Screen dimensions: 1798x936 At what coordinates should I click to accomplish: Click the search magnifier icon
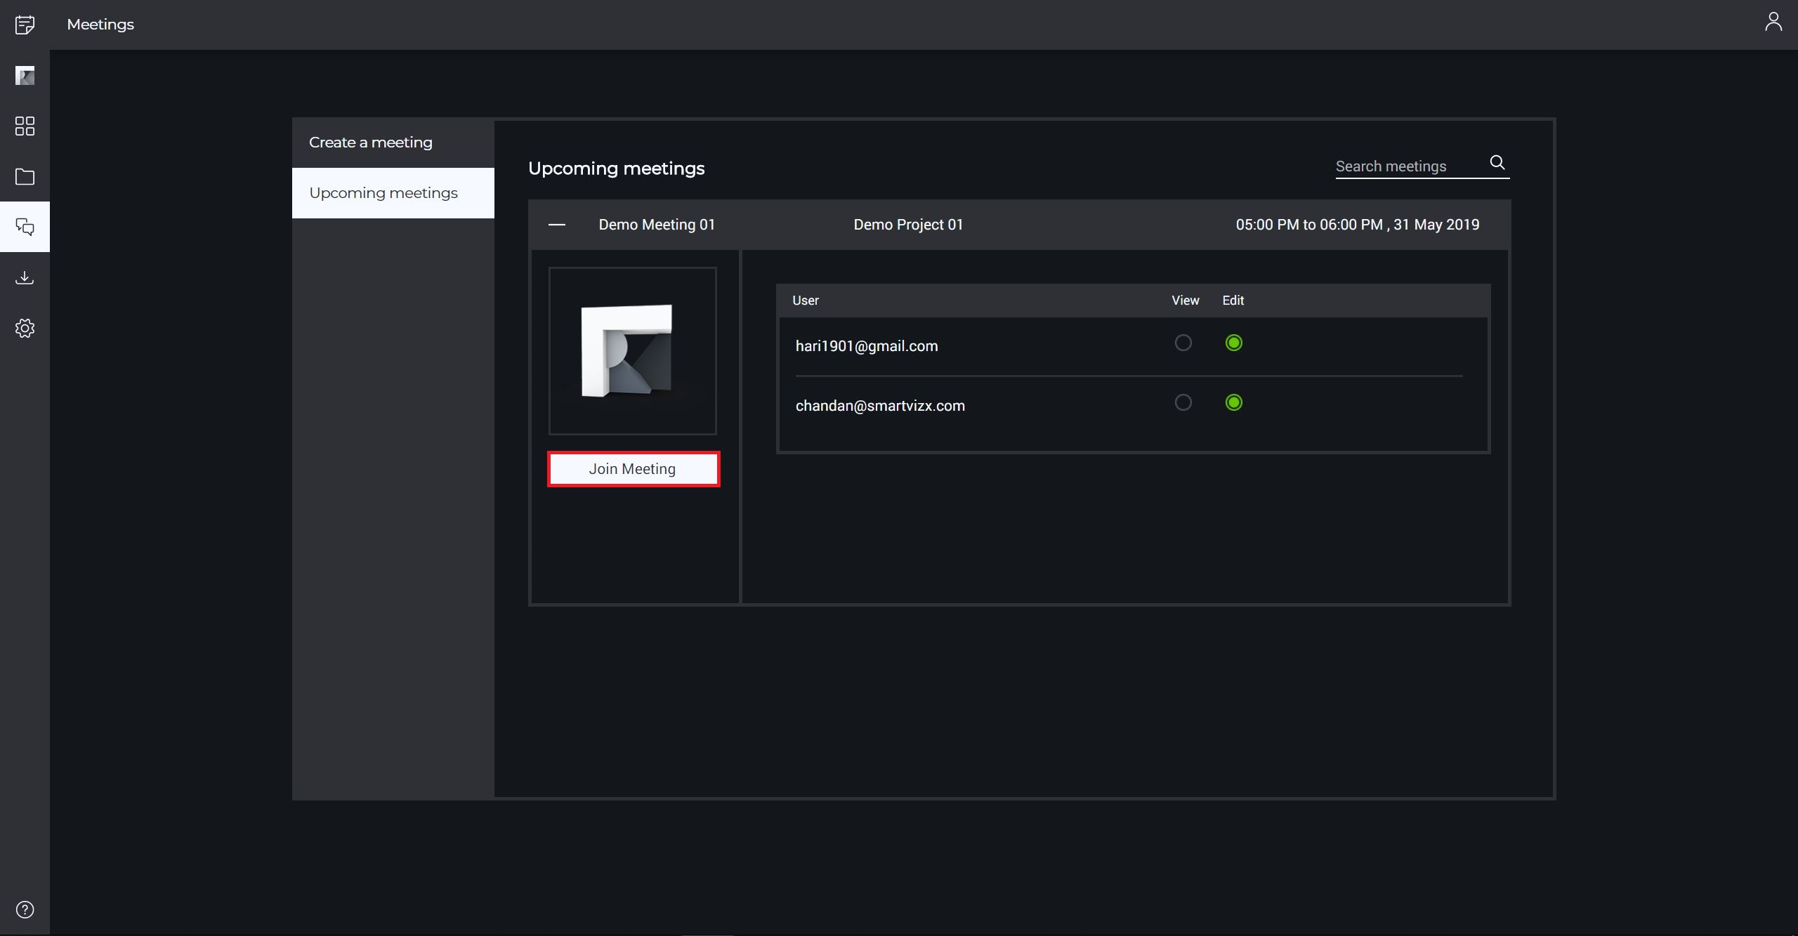pyautogui.click(x=1497, y=163)
